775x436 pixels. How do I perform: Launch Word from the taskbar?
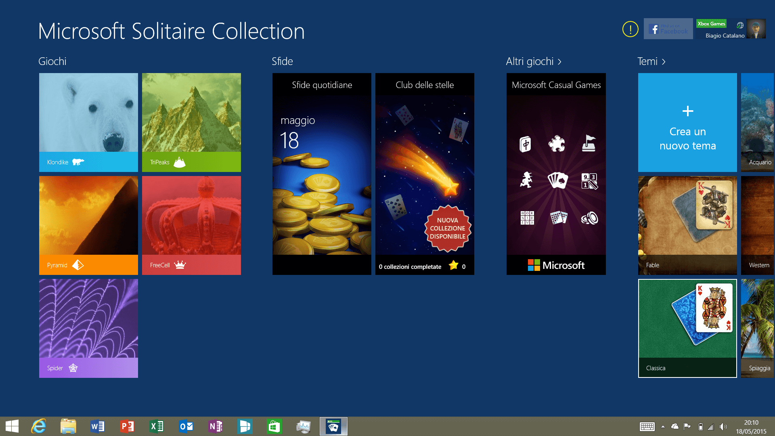coord(98,426)
